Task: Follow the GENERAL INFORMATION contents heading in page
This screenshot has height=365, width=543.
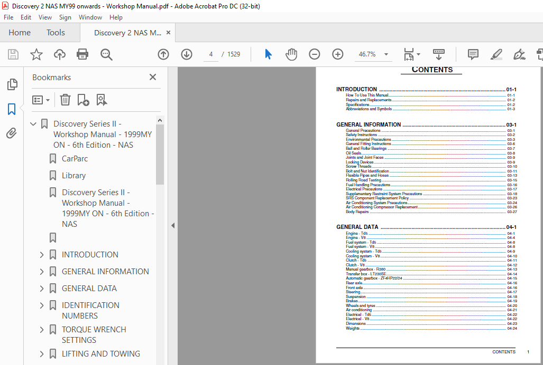Action: pyautogui.click(x=426, y=124)
